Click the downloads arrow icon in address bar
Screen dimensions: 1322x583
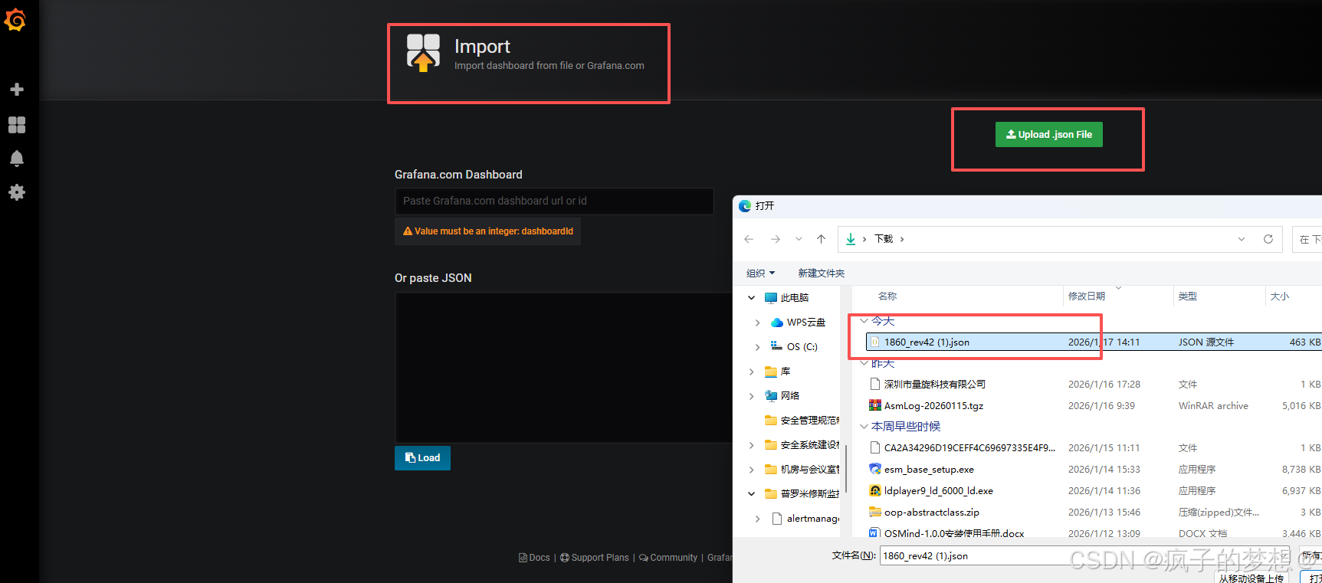click(x=851, y=239)
